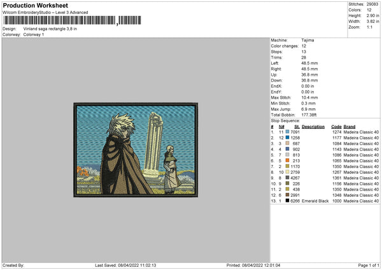The height and width of the screenshot is (270, 382).
Task: Click the Page 1 of 1 footer text
Action: tap(369, 265)
